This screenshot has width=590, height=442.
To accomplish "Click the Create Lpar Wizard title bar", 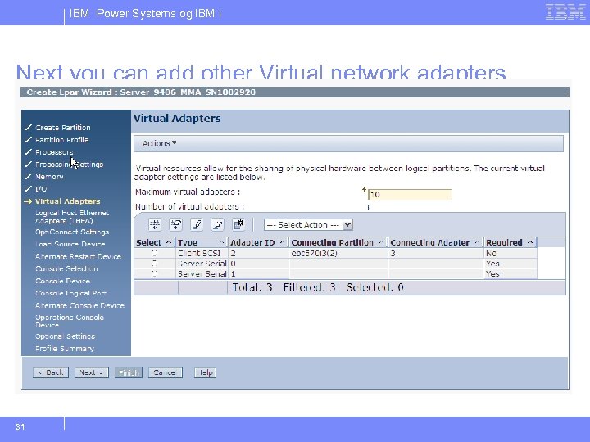I will coord(295,92).
